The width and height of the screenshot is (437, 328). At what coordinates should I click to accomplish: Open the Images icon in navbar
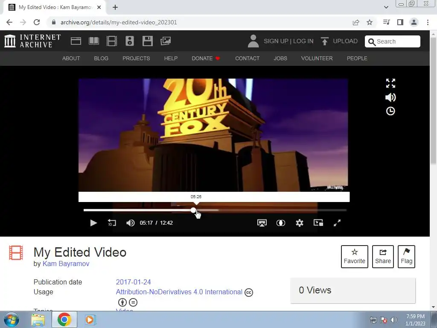(166, 41)
